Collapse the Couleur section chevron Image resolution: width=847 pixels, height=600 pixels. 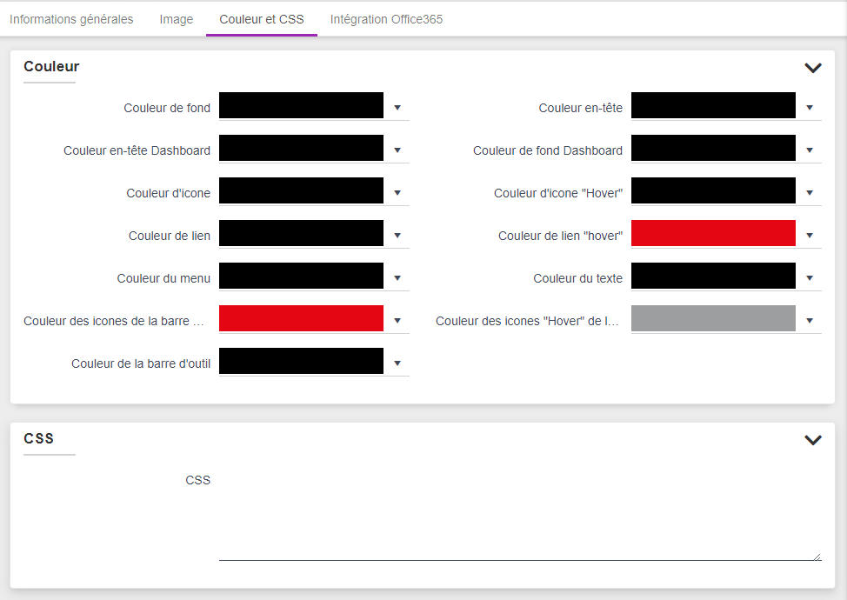[x=813, y=68]
